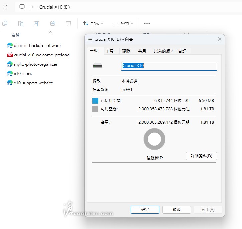Click the This PC monitor icon in address bar

point(22,7)
